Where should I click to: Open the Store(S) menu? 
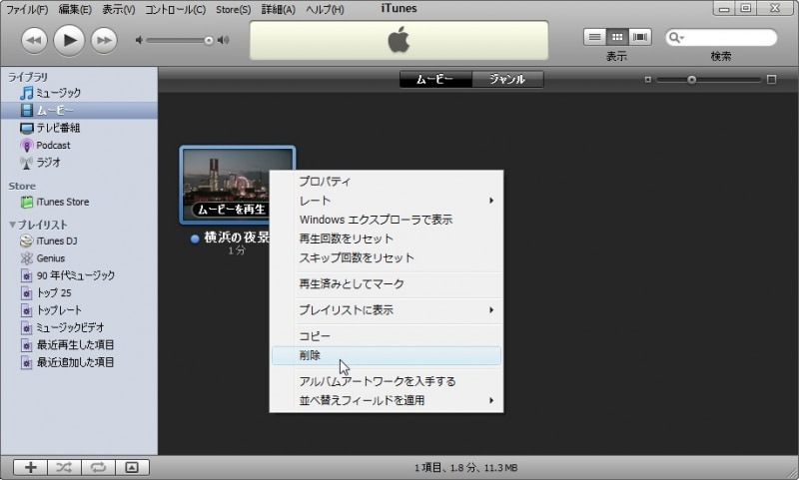pyautogui.click(x=233, y=9)
